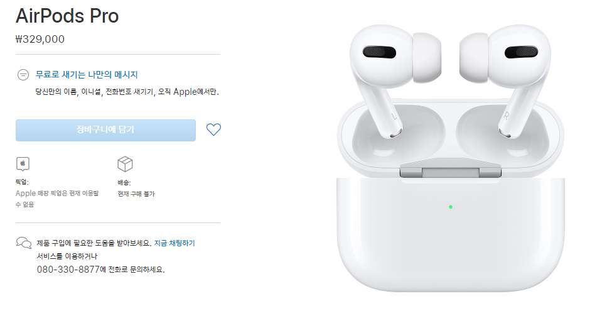Click the 픽업: label
The height and width of the screenshot is (328, 590).
pos(23,182)
